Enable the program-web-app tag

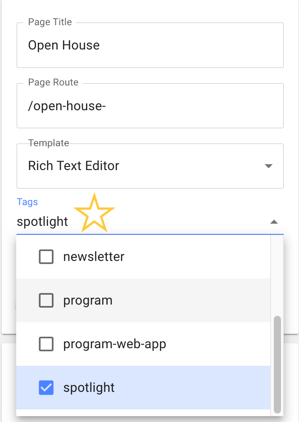pyautogui.click(x=45, y=344)
